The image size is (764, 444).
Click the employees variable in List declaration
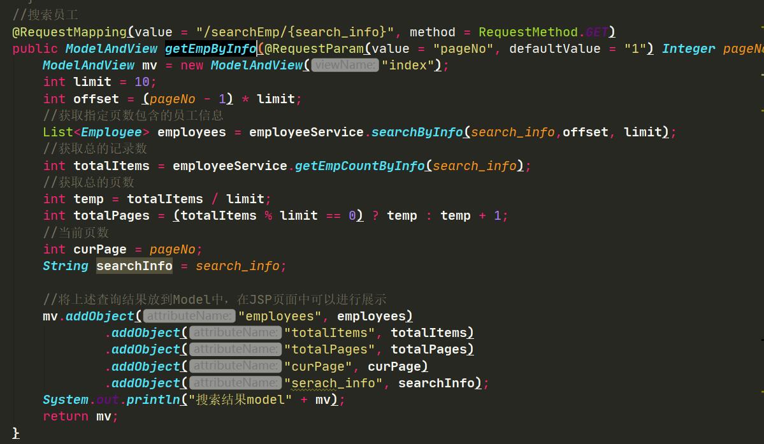[192, 132]
